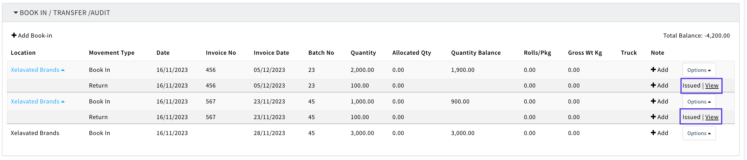Click the Invoice Date column header
Image resolution: width=747 pixels, height=160 pixels.
(x=271, y=53)
